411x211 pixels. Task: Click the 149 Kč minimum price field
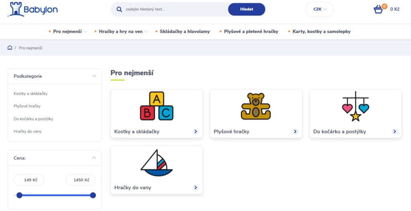(29, 180)
